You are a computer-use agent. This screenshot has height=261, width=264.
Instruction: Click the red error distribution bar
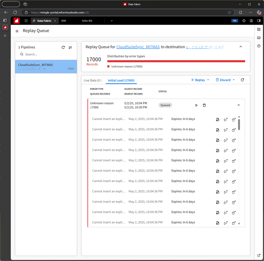click(x=176, y=61)
